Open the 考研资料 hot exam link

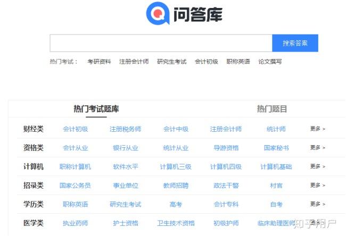(99, 62)
